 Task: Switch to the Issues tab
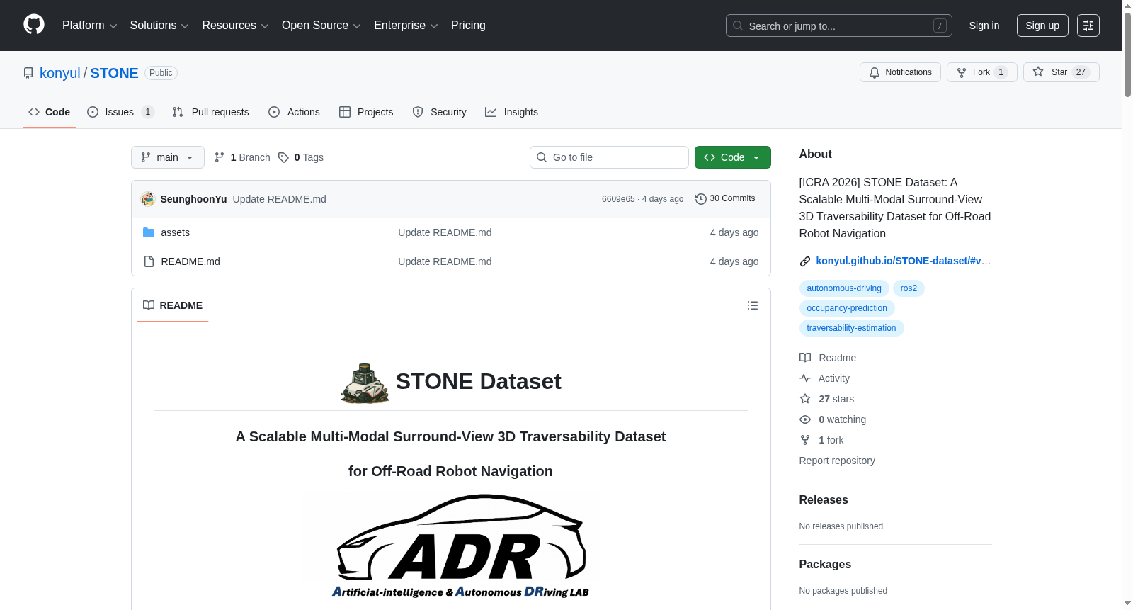[120, 112]
